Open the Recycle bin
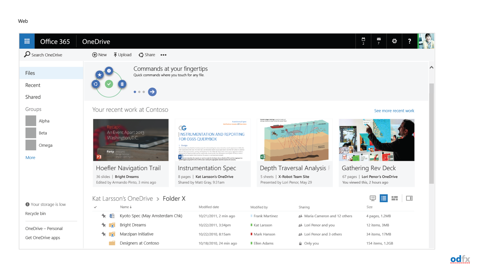 pyautogui.click(x=35, y=213)
